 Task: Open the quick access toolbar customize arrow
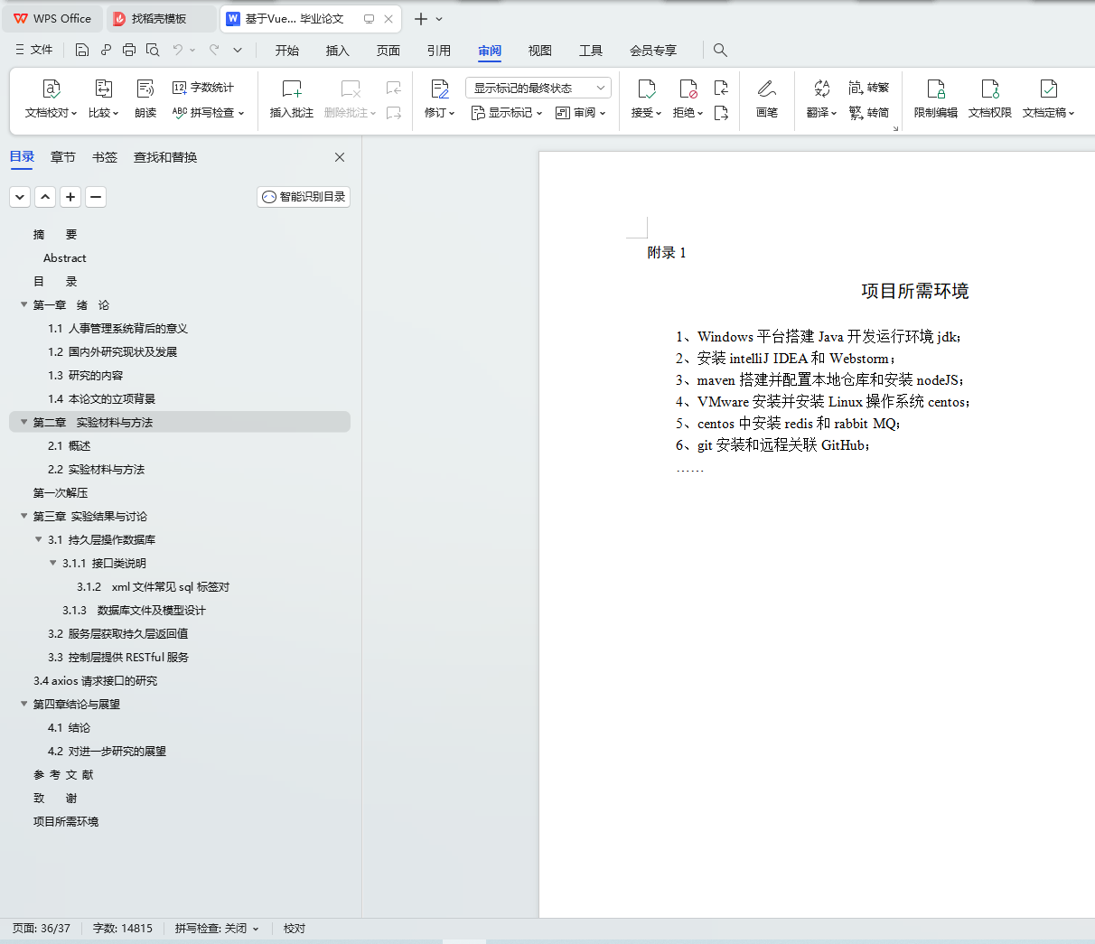tap(238, 50)
